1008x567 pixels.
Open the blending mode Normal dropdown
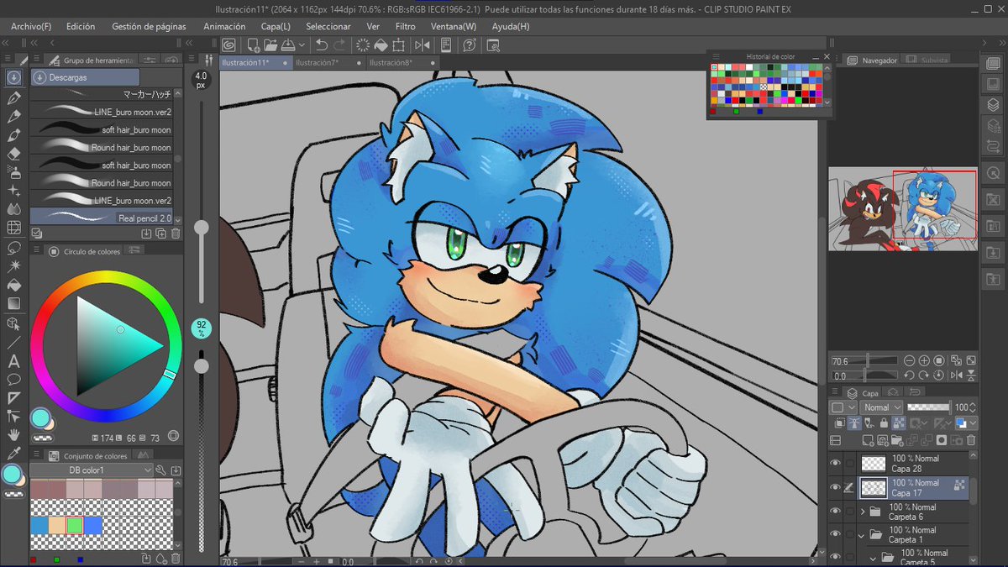(881, 407)
